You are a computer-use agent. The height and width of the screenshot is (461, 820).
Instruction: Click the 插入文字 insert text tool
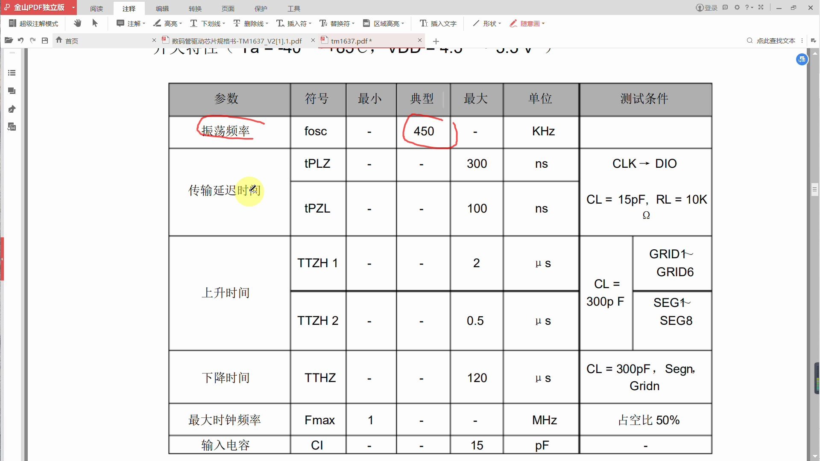438,23
